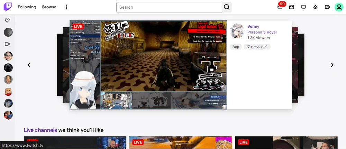Open the user profile avatar menu
The width and height of the screenshot is (346, 149).
pyautogui.click(x=339, y=7)
